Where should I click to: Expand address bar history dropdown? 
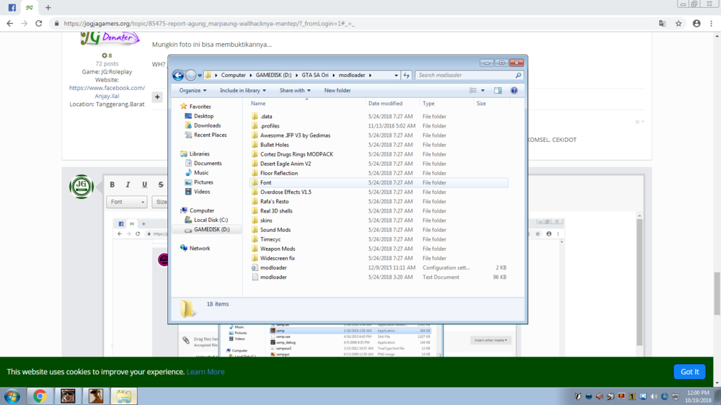pyautogui.click(x=396, y=75)
